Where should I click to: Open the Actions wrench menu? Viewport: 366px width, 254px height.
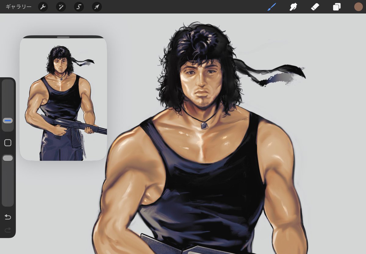coord(43,7)
